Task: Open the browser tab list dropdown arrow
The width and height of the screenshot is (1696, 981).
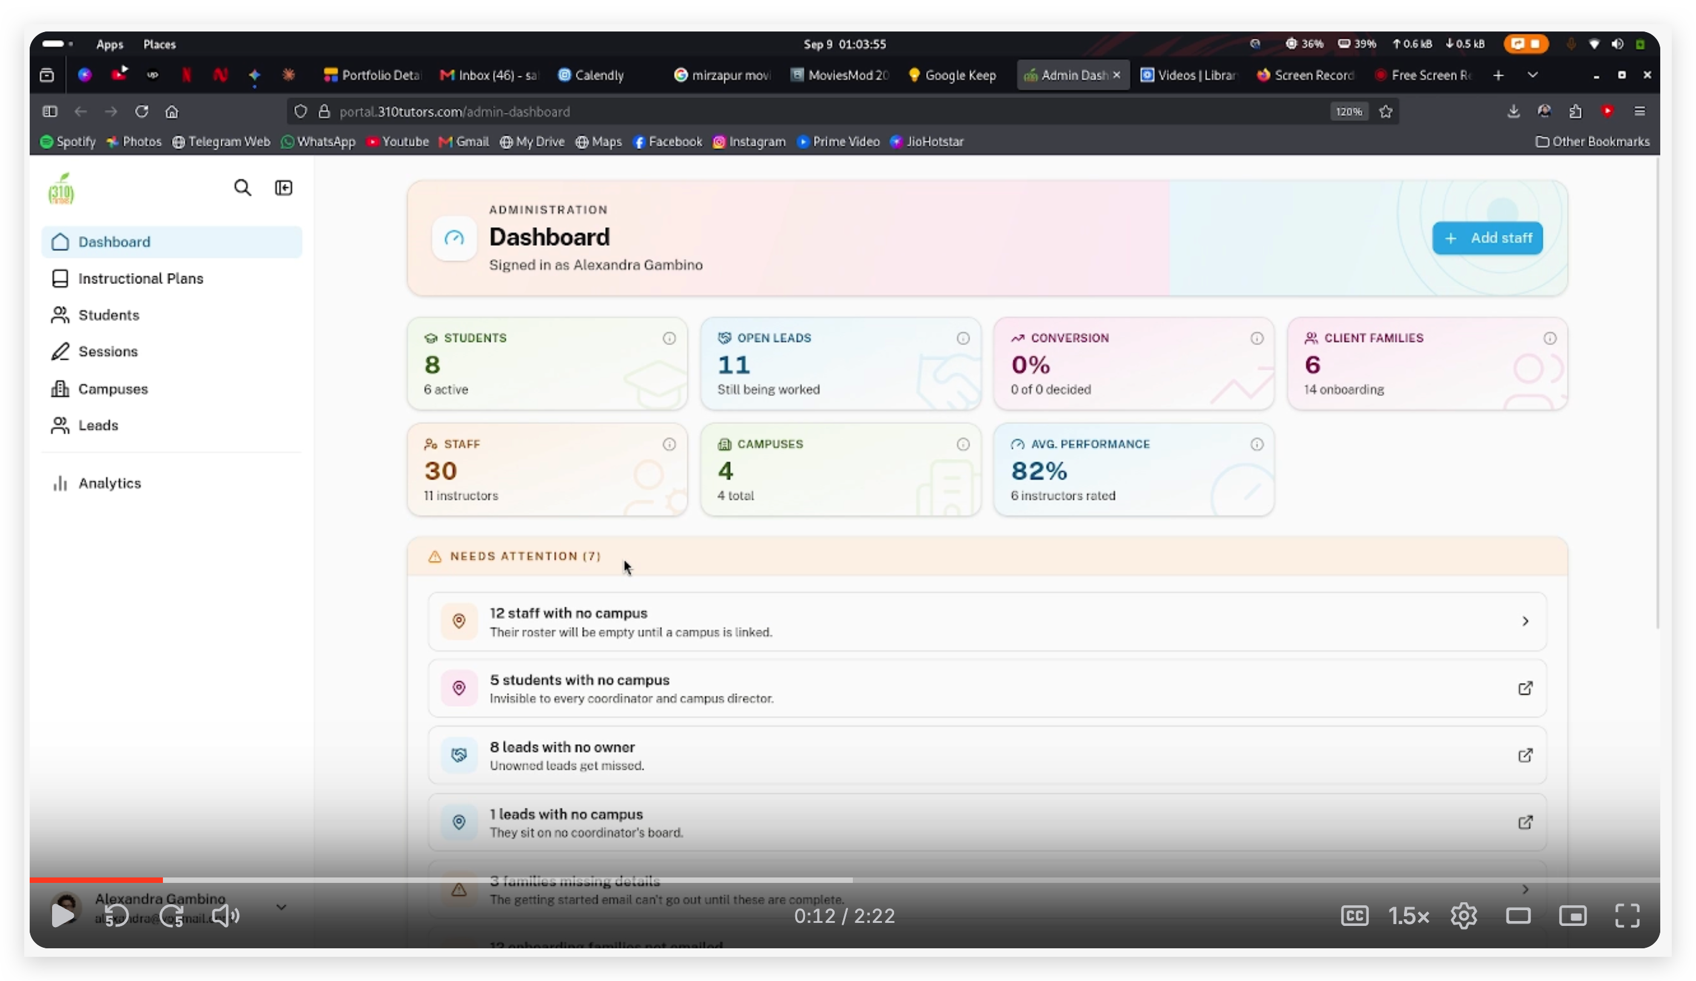Action: pyautogui.click(x=1532, y=75)
